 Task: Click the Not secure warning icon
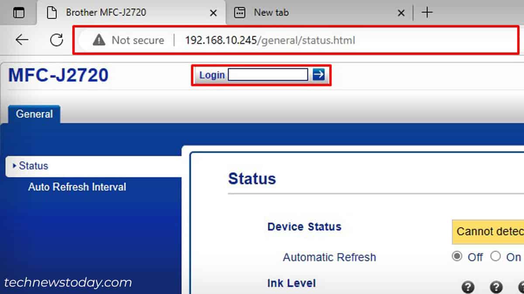(x=99, y=40)
